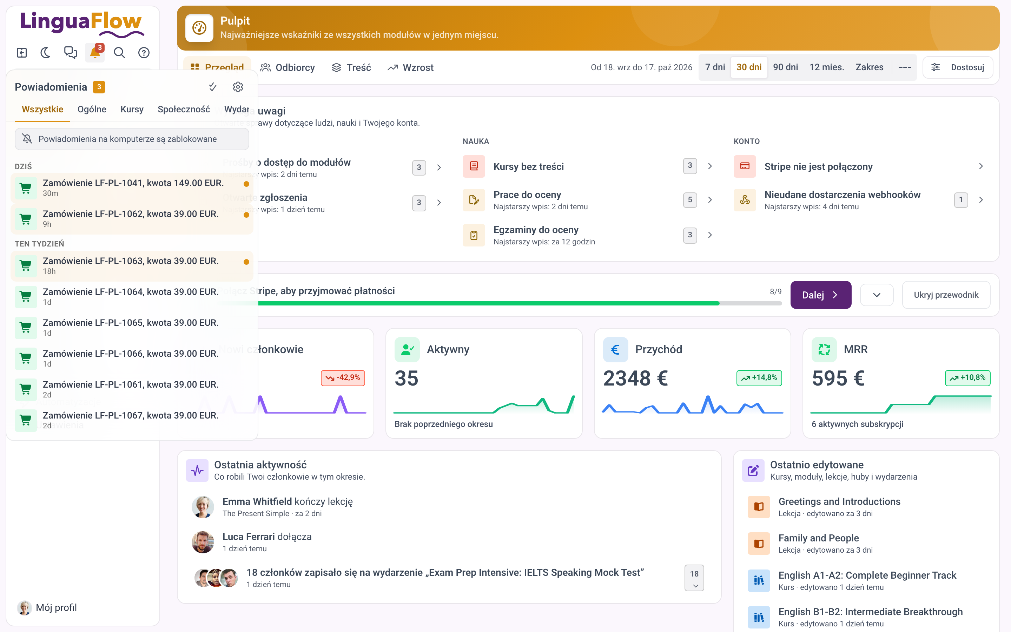Switch to Kursy notifications tab

tap(132, 109)
